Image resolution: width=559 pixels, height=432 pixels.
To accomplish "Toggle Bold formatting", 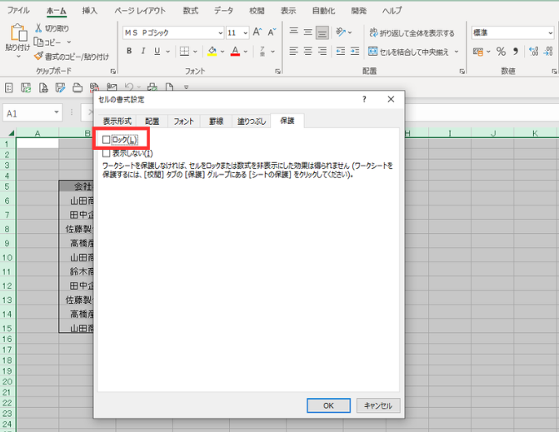I will (x=129, y=52).
